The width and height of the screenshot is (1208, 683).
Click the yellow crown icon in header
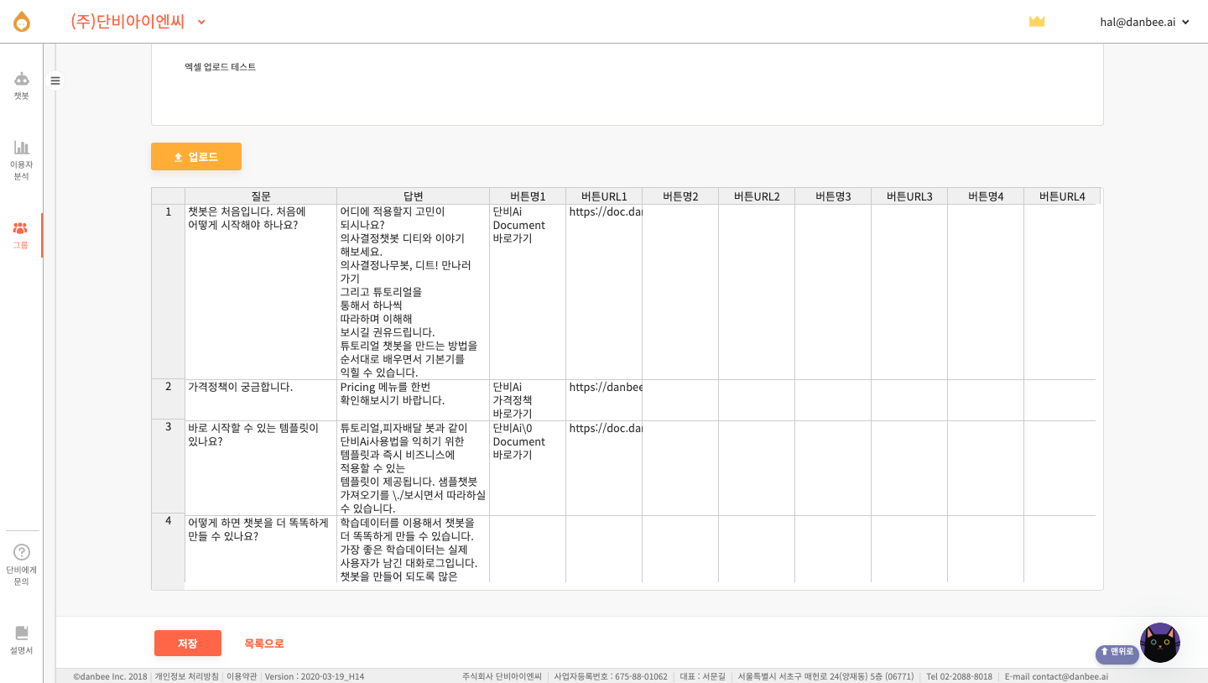coord(1037,22)
